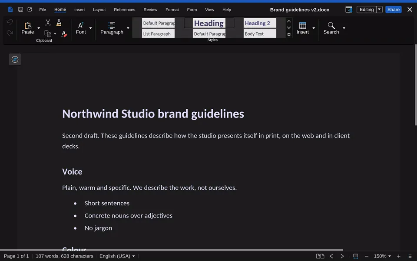Expand the Paragraph dropdown arrow
This screenshot has height=261, width=417.
click(x=128, y=28)
